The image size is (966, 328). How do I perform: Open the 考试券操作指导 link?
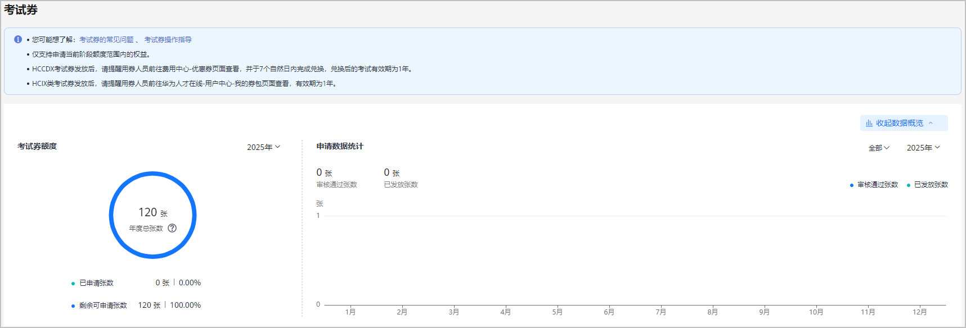168,40
